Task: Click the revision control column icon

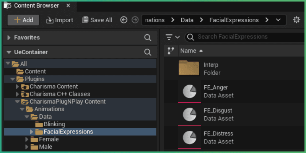Action: click(x=171, y=51)
